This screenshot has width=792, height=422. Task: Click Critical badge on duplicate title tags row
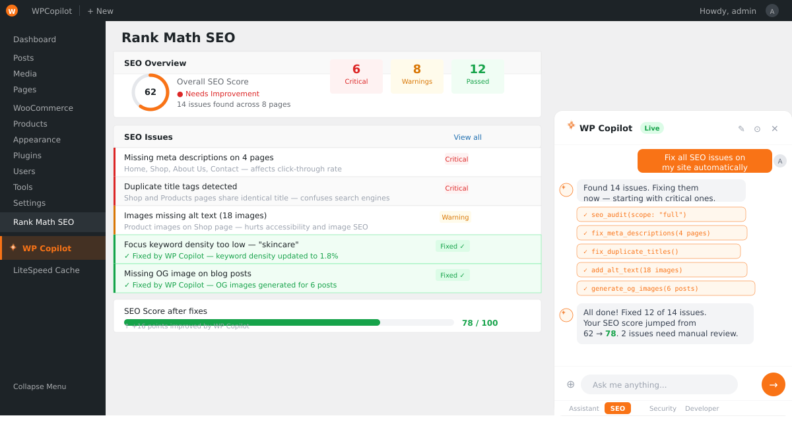457,188
